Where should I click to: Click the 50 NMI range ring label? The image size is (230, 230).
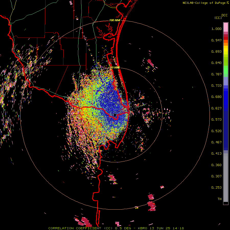pos(115,68)
